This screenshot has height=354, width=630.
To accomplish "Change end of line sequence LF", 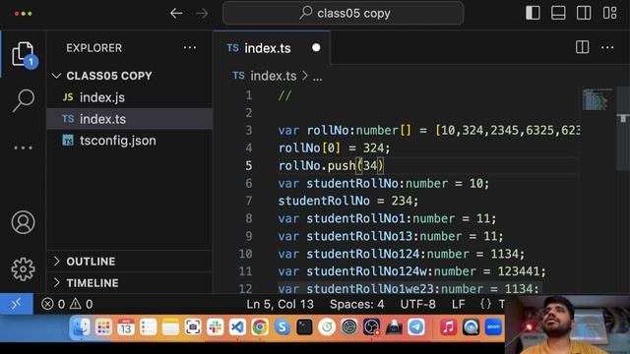I will coord(459,304).
